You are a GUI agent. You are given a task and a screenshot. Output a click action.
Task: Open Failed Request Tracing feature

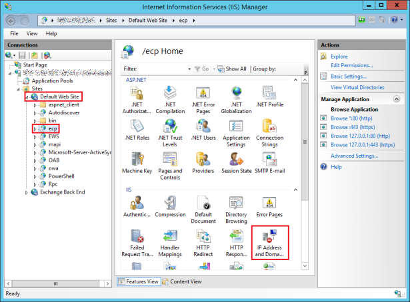point(137,243)
